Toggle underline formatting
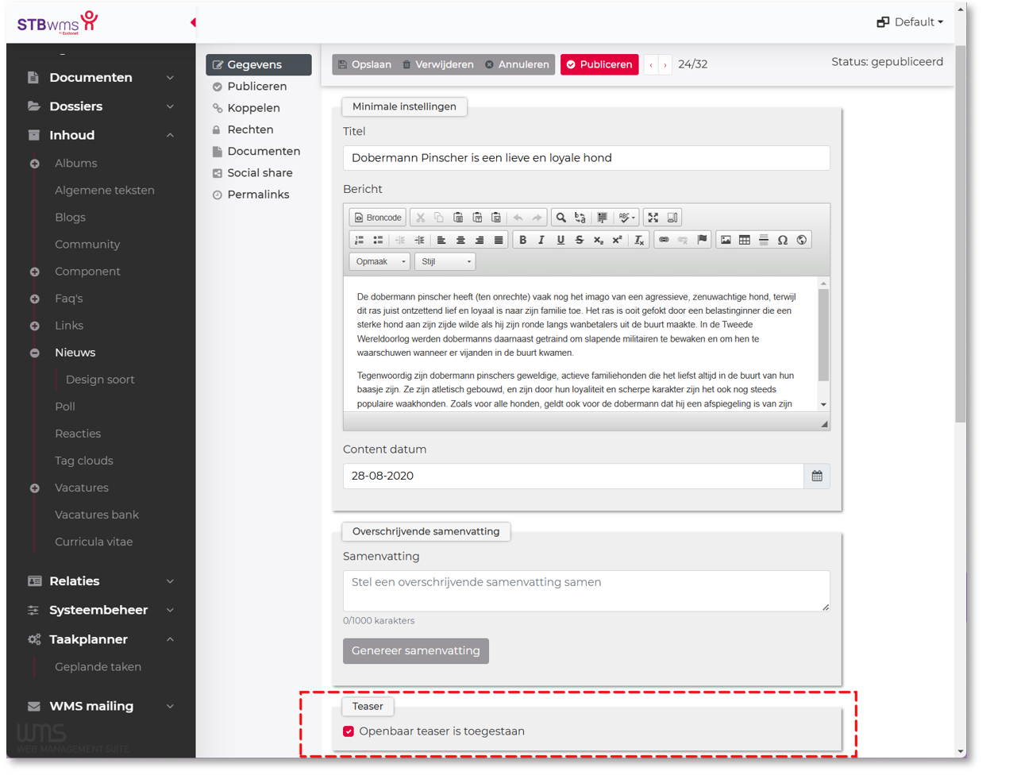This screenshot has height=783, width=1017. [561, 240]
